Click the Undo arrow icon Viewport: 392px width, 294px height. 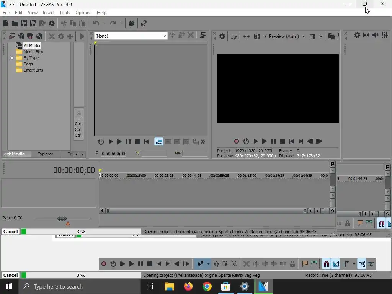[x=96, y=23]
